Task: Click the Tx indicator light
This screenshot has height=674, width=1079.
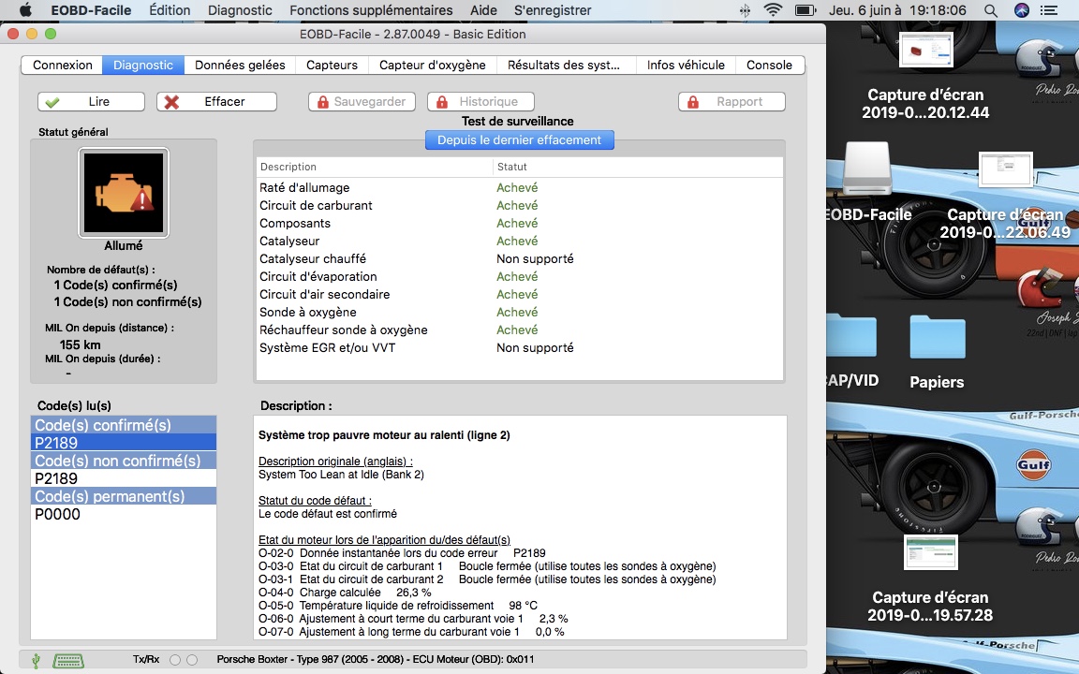Action: (x=175, y=660)
